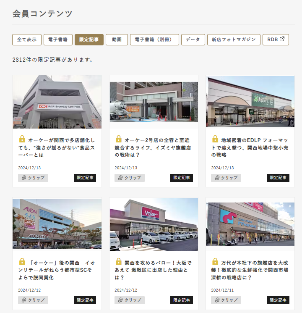The image size is (302, 313).
Task: Click lock icon on イオンリテール article
Action: click(22, 261)
